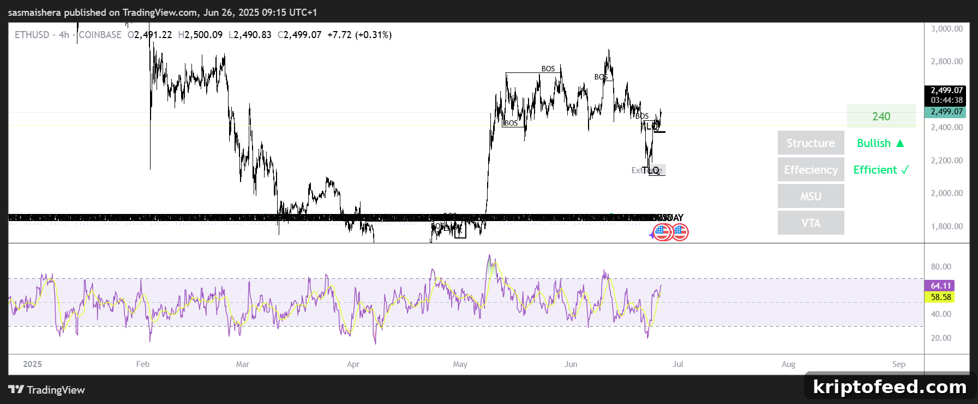978x404 pixels.
Task: Select the Effeciency table cell
Action: 811,170
